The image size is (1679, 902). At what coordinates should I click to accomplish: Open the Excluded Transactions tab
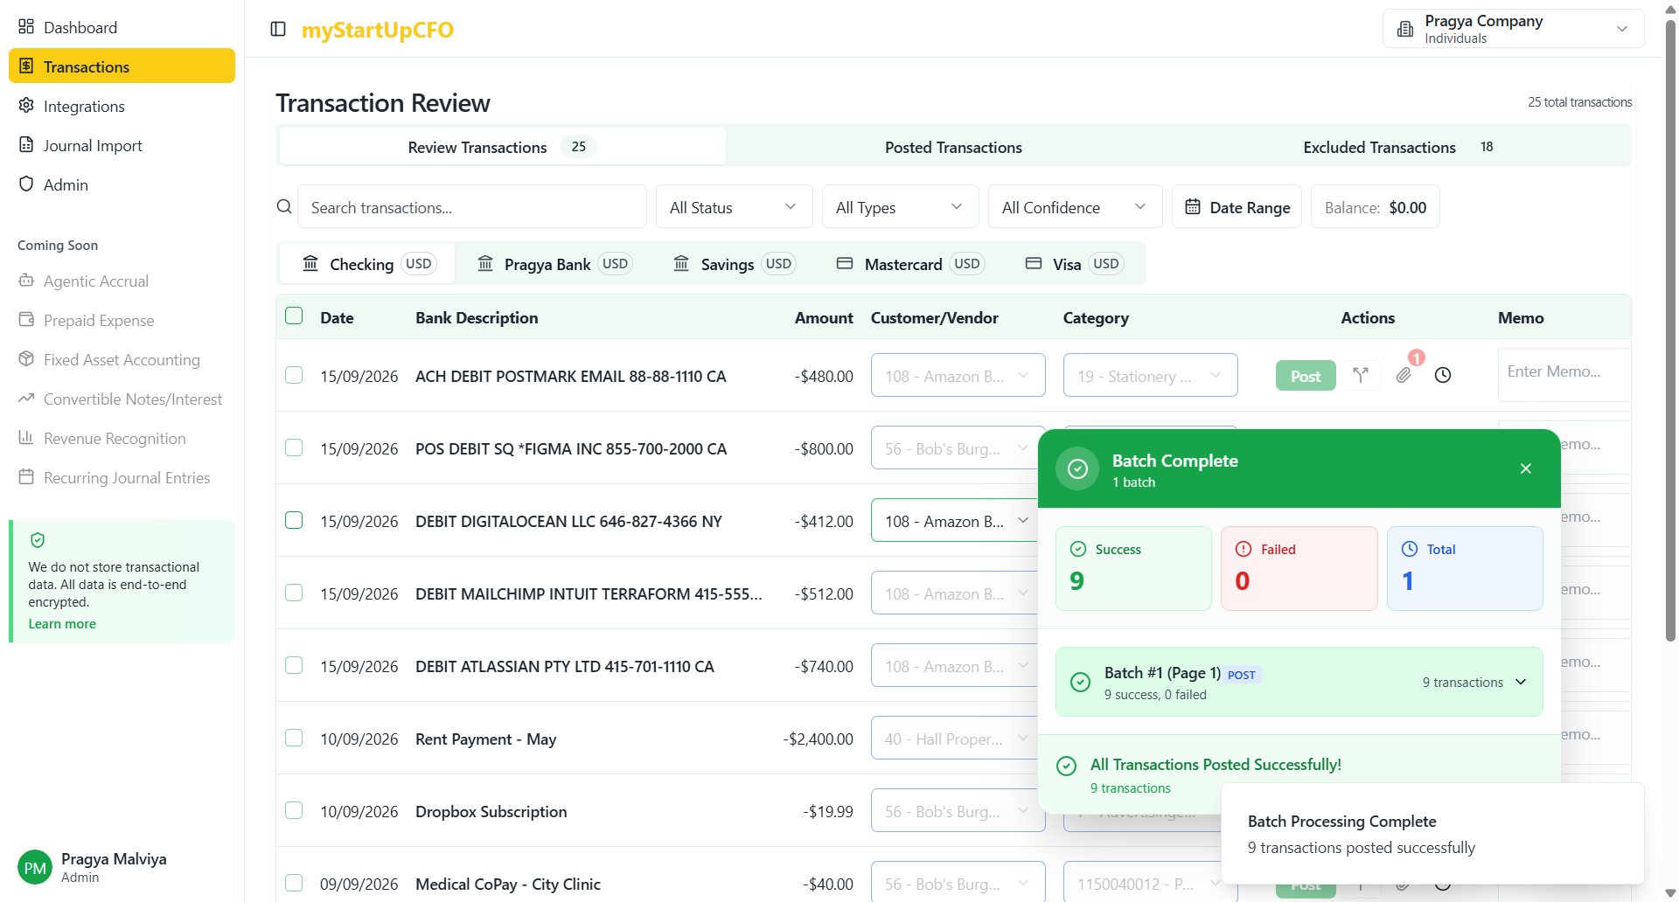click(1379, 146)
